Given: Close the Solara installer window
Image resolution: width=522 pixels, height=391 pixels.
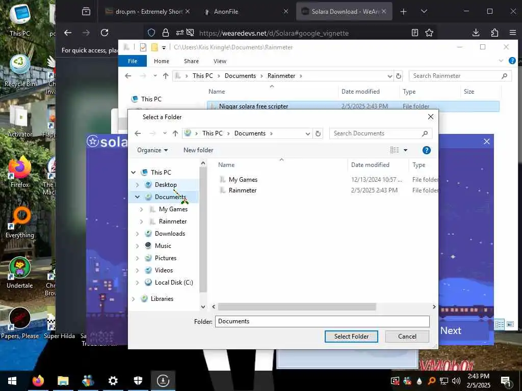Looking at the screenshot, I should tap(486, 142).
